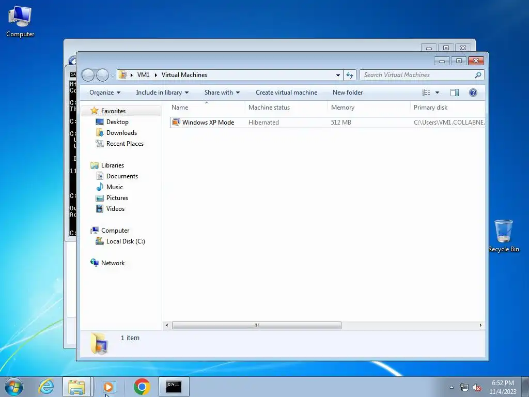Open the Share with menu
529x397 pixels.
pos(222,93)
